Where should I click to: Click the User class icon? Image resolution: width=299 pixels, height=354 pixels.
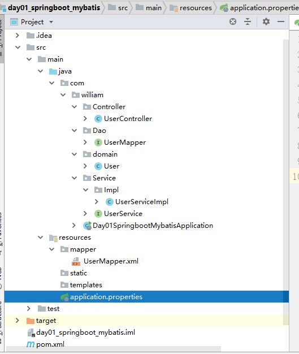98,166
